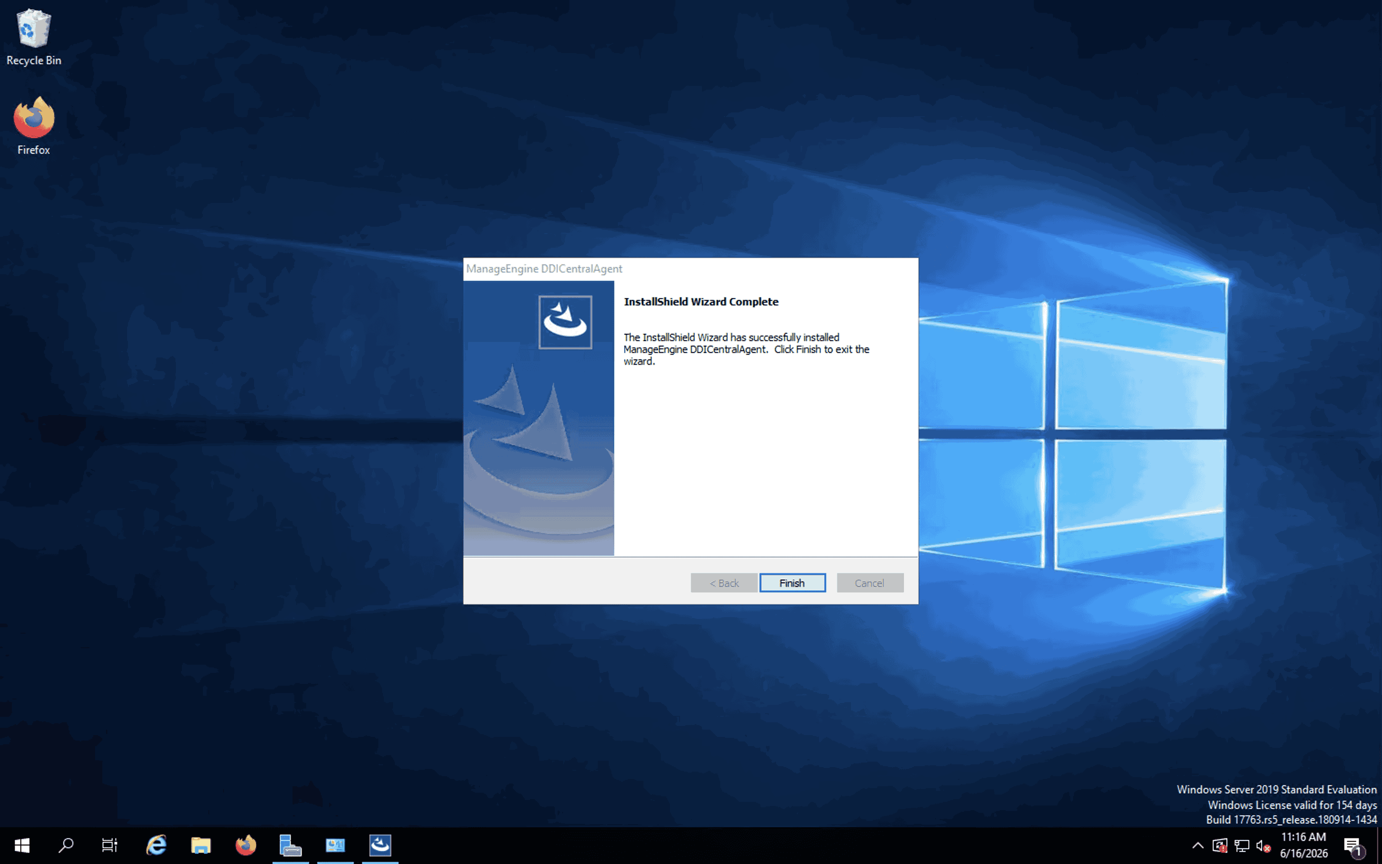The height and width of the screenshot is (864, 1382).
Task: Open the network tray icon
Action: [x=1242, y=846]
